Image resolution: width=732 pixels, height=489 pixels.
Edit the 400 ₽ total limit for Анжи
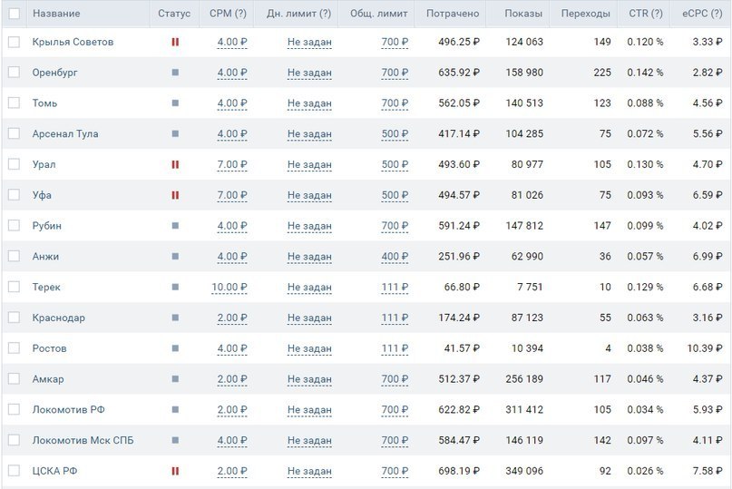[395, 257]
